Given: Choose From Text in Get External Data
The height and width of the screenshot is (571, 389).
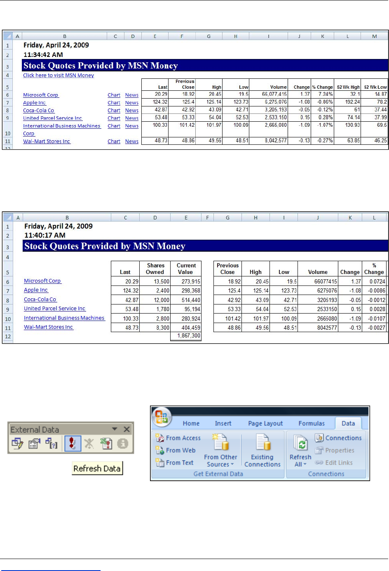Looking at the screenshot, I should [x=175, y=462].
